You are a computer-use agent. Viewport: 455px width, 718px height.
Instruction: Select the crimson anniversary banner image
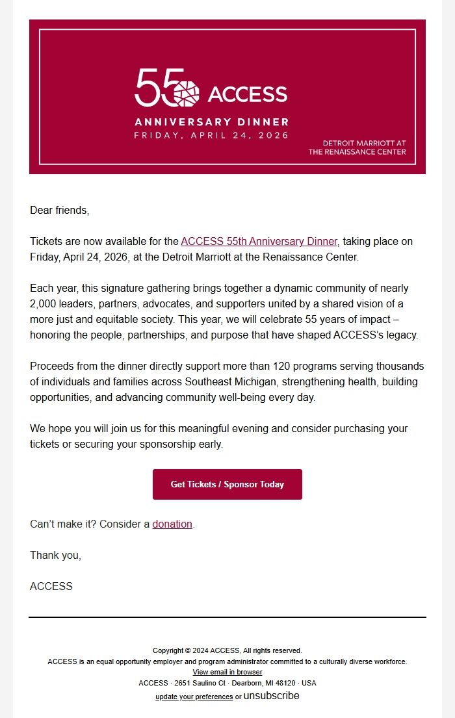[x=227, y=97]
